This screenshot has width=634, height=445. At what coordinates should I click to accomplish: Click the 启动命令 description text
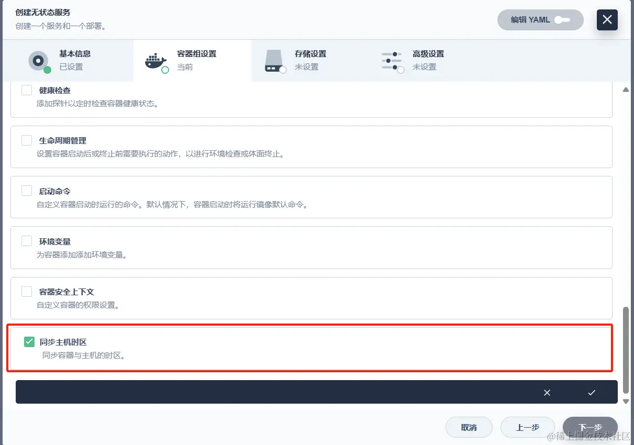(x=172, y=204)
